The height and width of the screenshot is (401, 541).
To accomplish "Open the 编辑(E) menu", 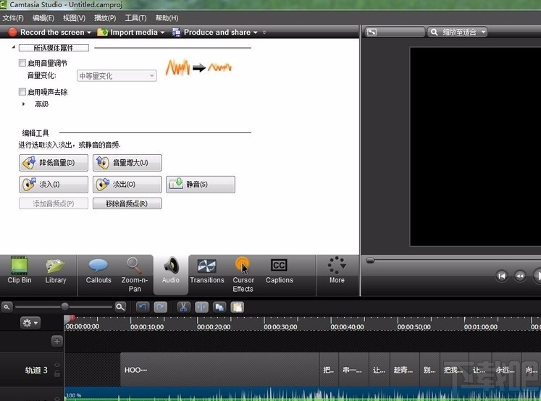I will pos(43,18).
